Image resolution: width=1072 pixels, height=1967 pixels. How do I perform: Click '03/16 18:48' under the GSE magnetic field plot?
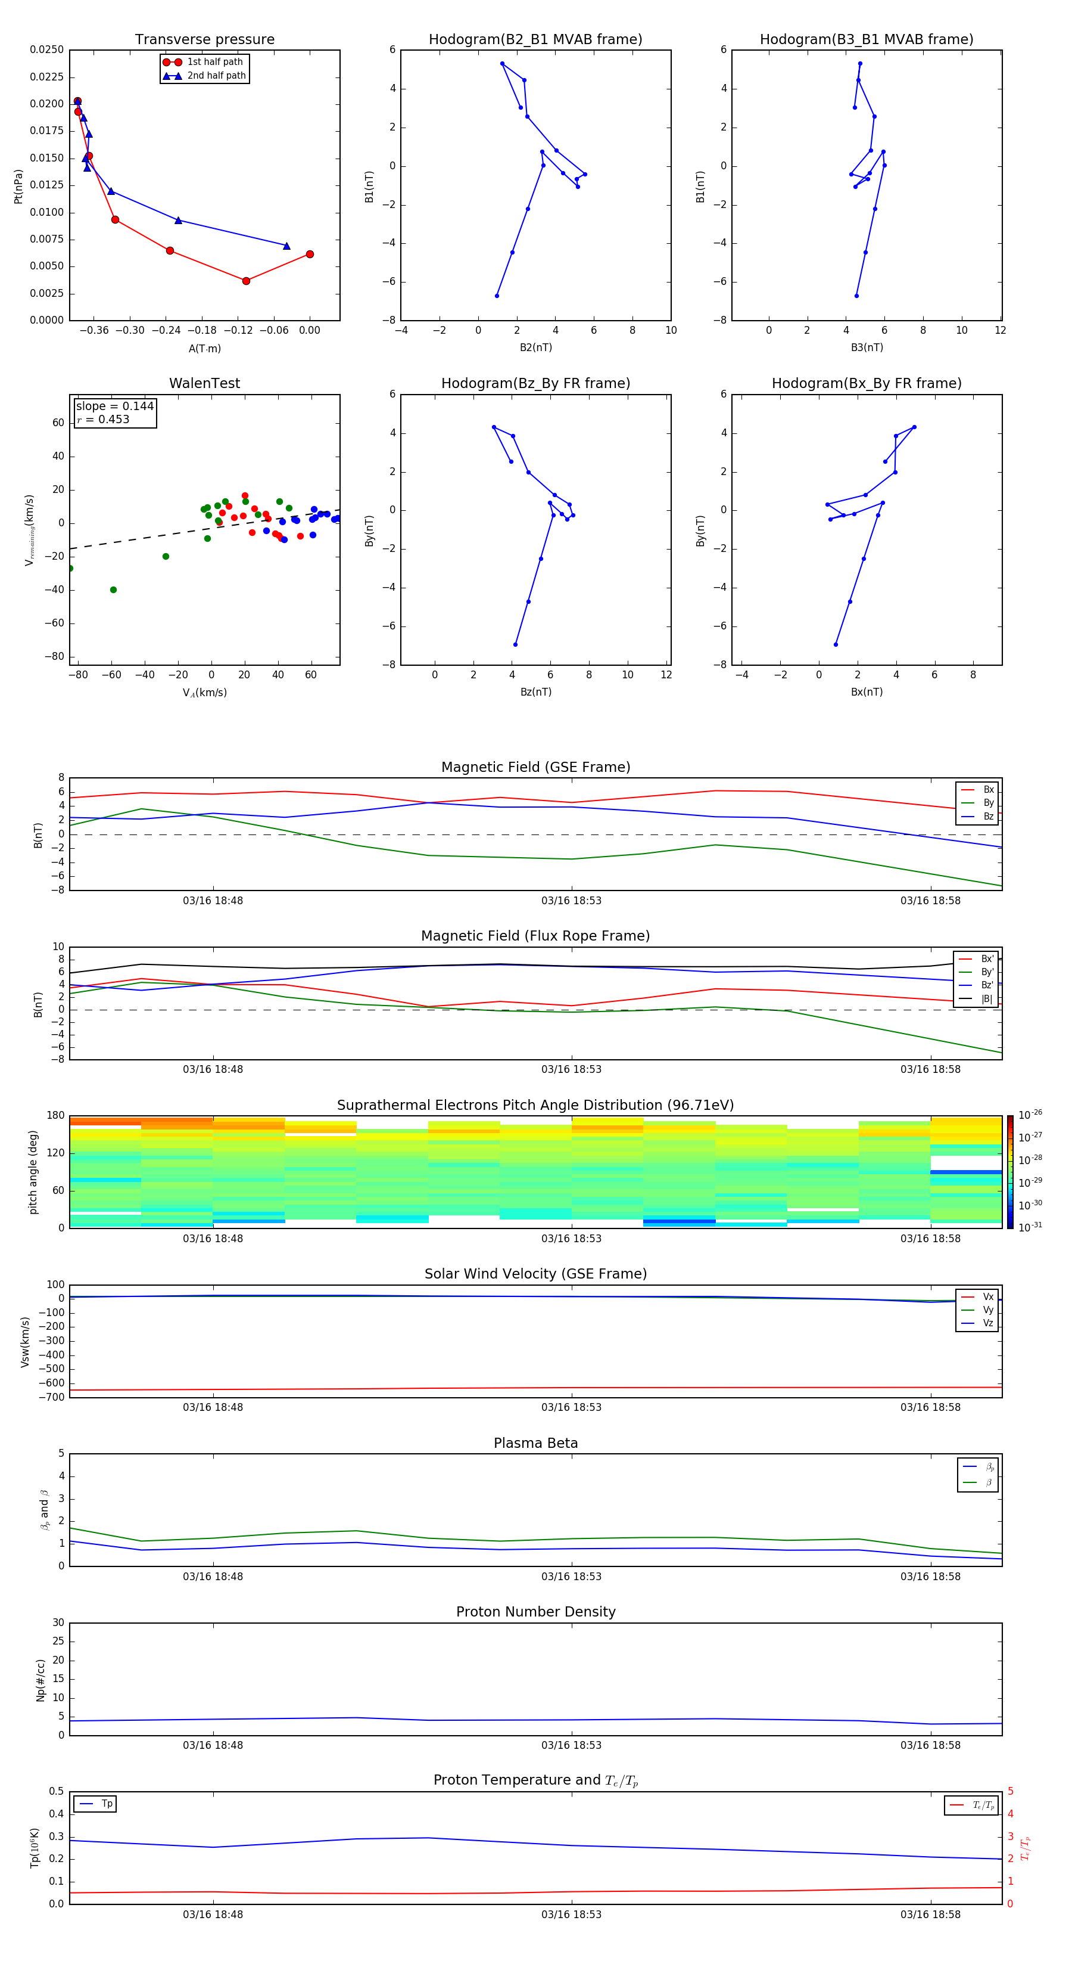pos(213,900)
